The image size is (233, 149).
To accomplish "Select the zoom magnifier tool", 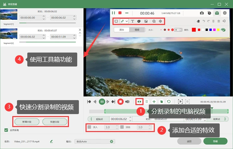I will tap(154, 21).
